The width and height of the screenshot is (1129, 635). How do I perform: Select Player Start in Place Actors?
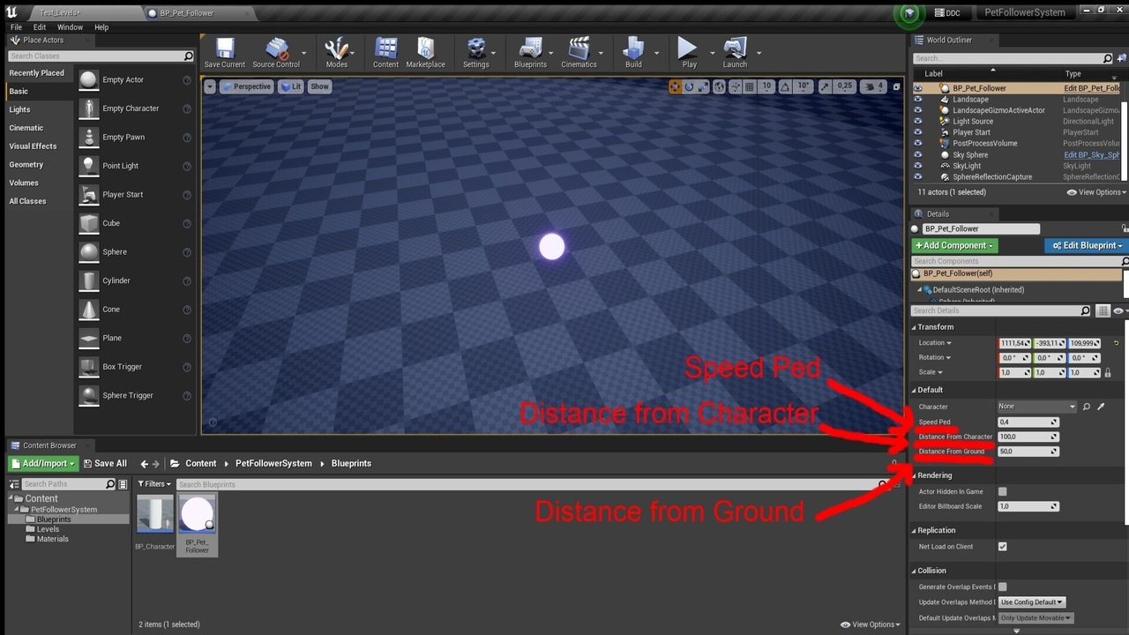[123, 195]
